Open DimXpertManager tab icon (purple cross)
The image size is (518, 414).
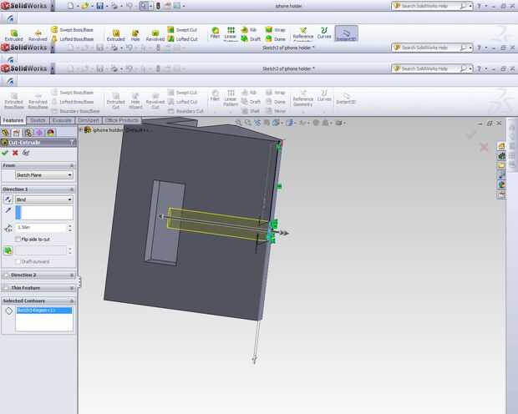tap(39, 133)
